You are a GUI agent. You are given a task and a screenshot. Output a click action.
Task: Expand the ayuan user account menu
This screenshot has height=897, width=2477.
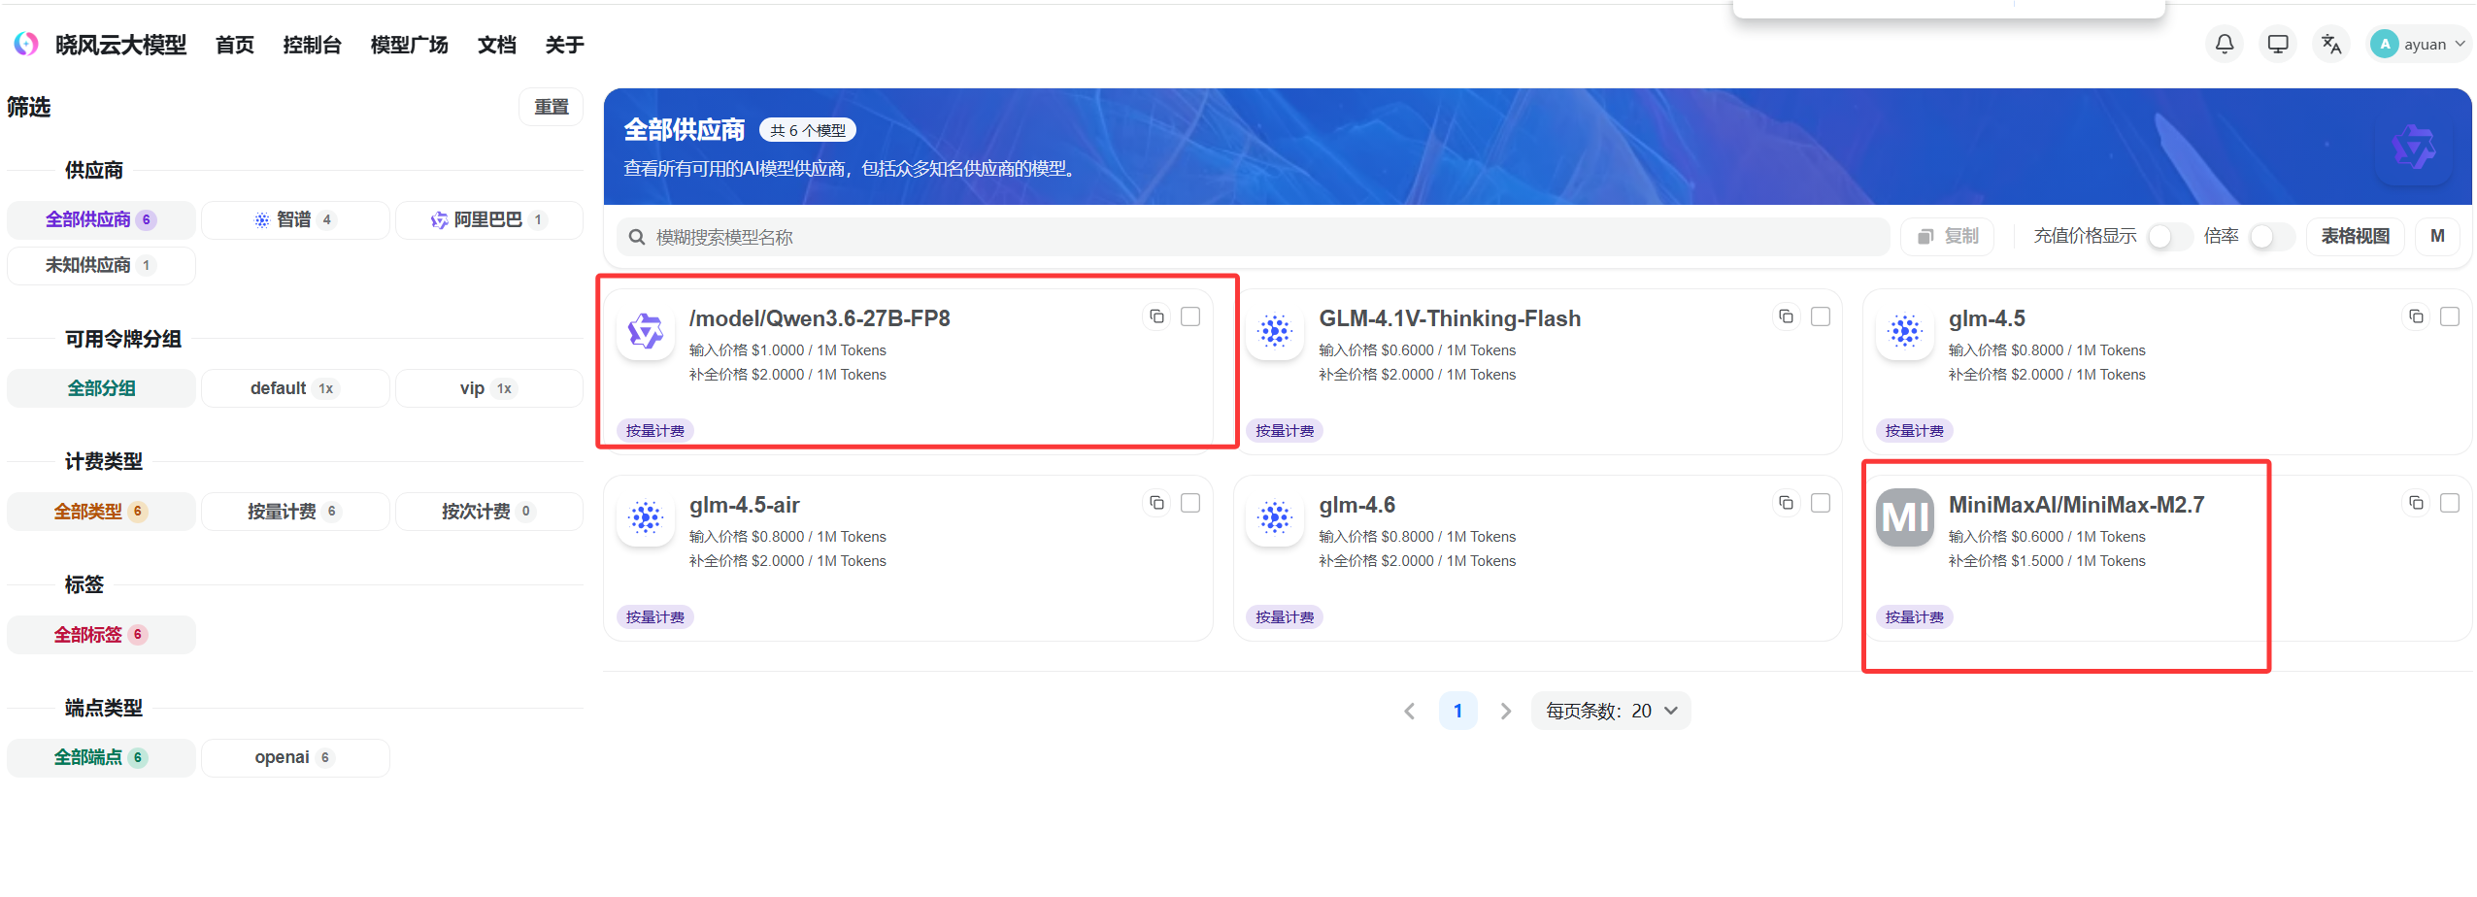click(2419, 44)
